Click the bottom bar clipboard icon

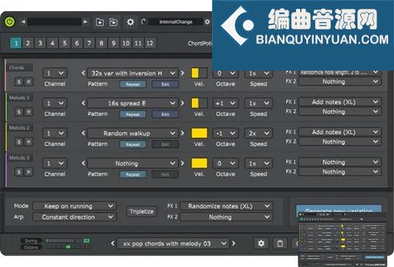280,243
